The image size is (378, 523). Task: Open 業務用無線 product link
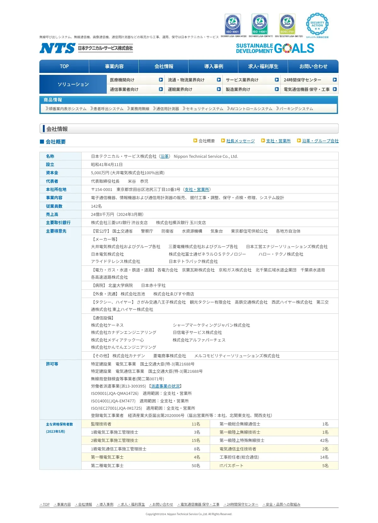click(x=138, y=109)
